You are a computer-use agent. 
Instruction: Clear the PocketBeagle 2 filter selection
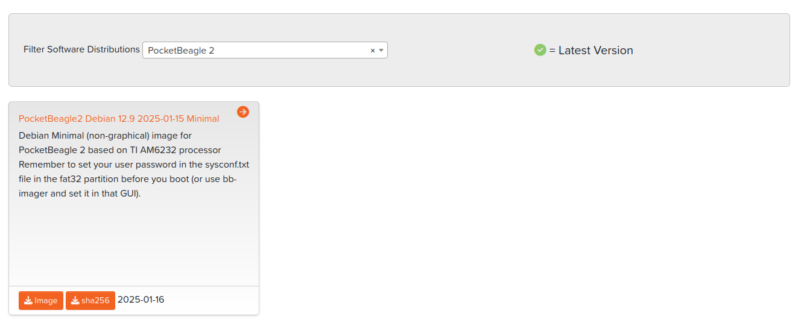(x=373, y=51)
